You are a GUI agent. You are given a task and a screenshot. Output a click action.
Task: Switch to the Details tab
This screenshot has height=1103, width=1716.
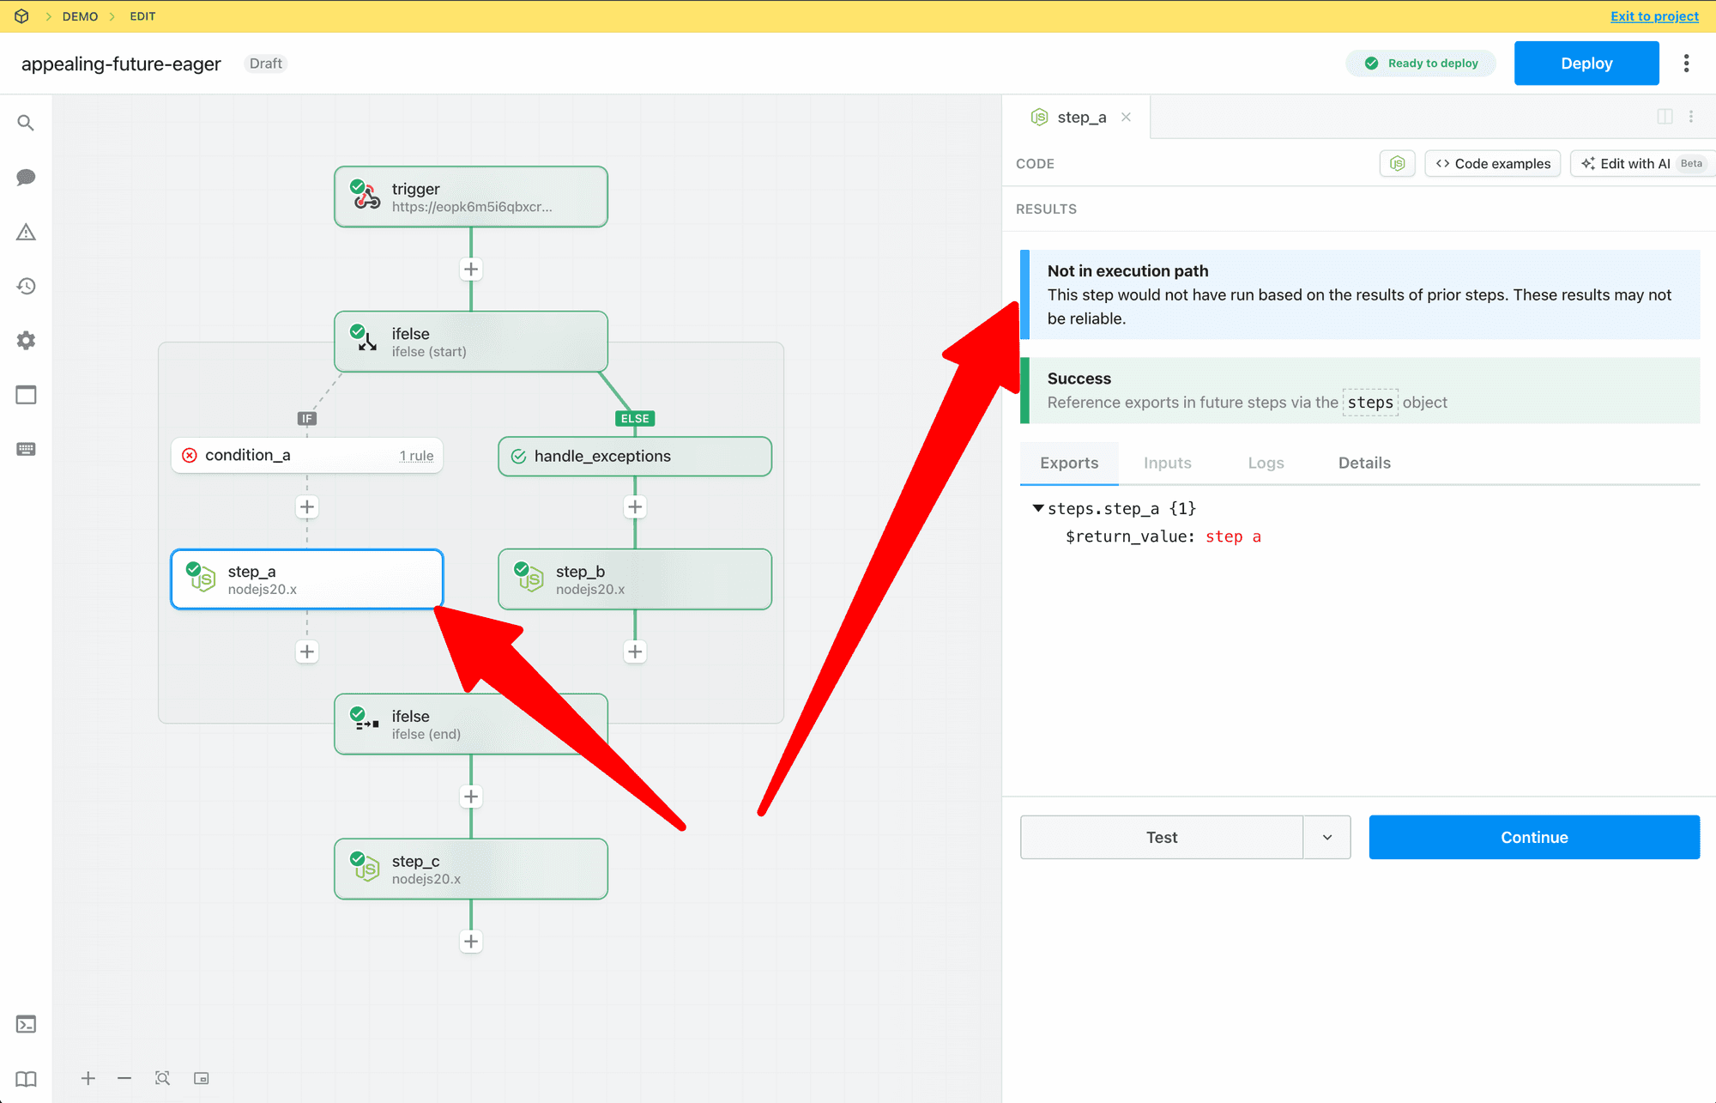[1364, 463]
